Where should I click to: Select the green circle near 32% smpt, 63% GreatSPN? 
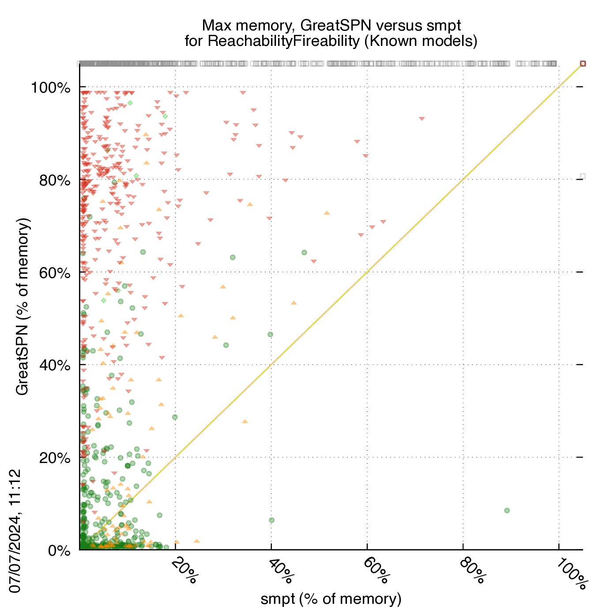click(233, 257)
